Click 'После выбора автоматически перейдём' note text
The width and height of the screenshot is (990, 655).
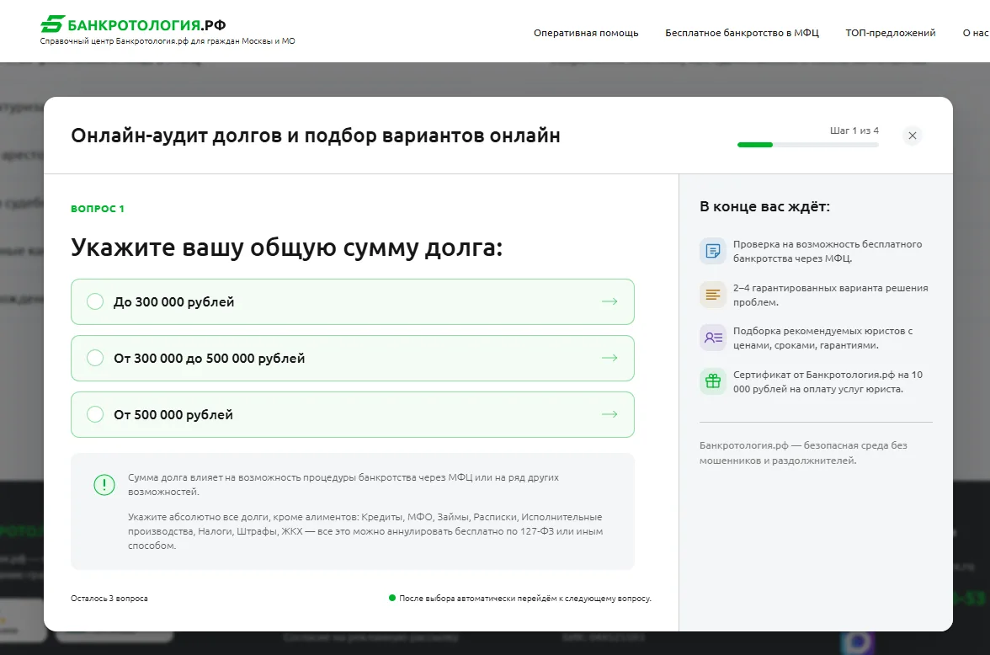[524, 598]
